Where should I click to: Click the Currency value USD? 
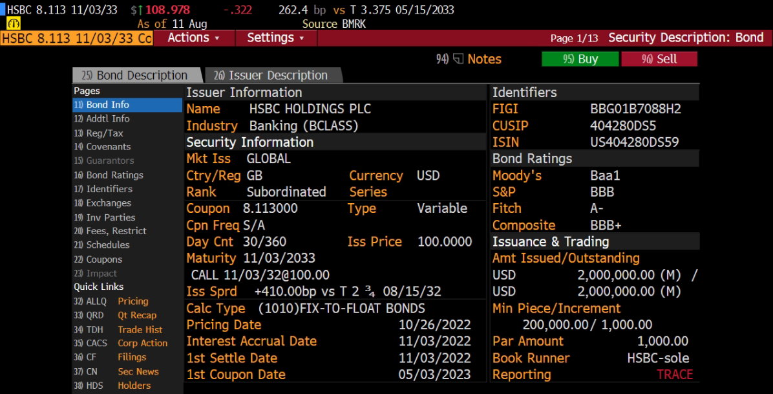(428, 176)
